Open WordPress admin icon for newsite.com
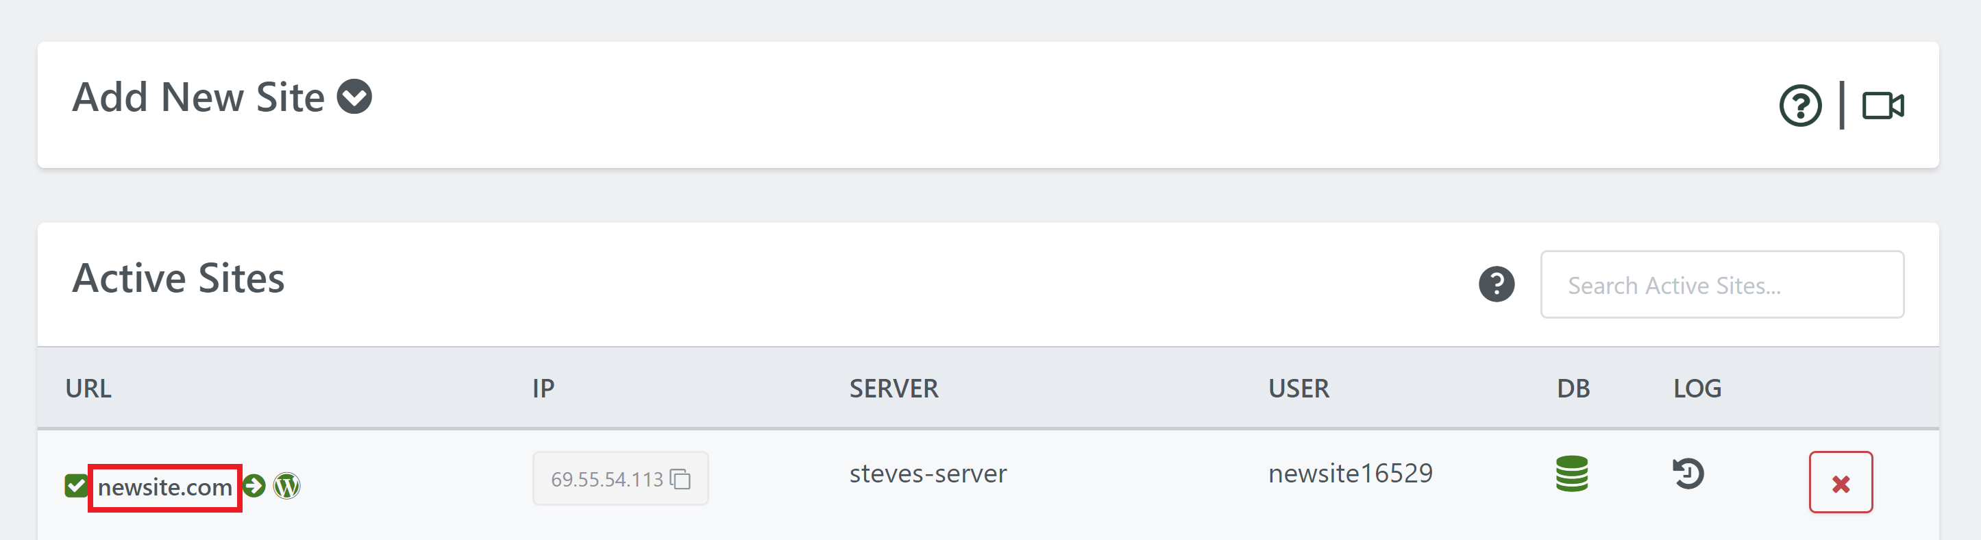Image resolution: width=1981 pixels, height=540 pixels. (287, 486)
